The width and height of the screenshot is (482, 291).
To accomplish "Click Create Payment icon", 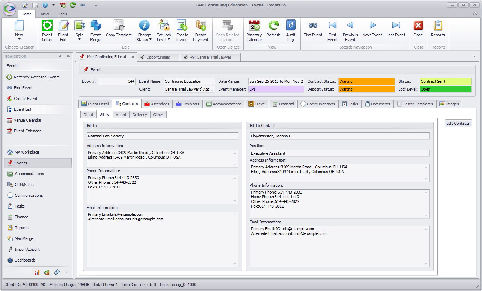I will pyautogui.click(x=201, y=31).
